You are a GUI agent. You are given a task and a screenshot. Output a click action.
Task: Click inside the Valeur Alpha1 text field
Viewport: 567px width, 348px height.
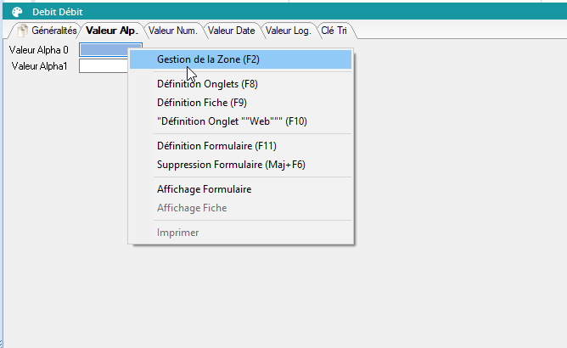coord(103,66)
